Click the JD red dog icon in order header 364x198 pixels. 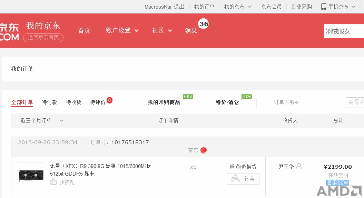click(x=204, y=150)
